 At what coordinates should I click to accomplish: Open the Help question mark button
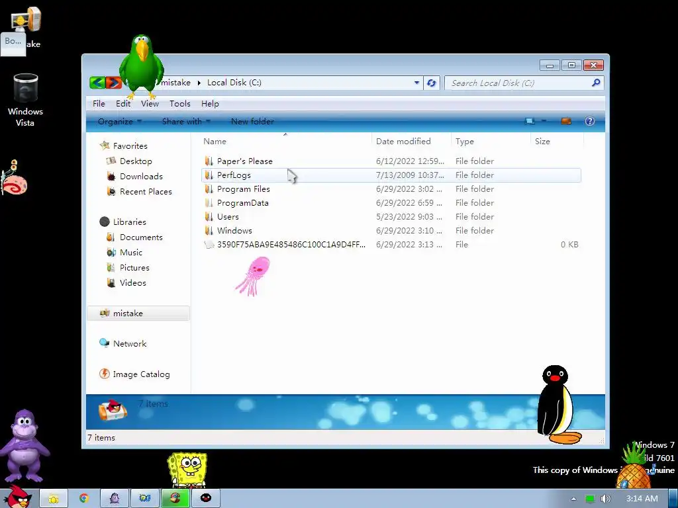click(x=590, y=122)
